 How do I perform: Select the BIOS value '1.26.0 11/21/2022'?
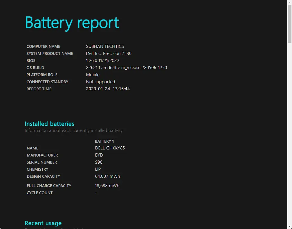pos(103,61)
